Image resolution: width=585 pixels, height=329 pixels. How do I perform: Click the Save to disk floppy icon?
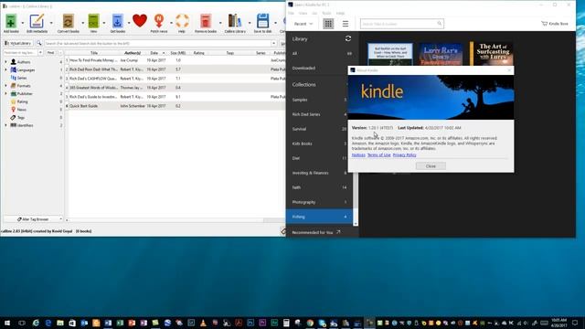click(262, 21)
